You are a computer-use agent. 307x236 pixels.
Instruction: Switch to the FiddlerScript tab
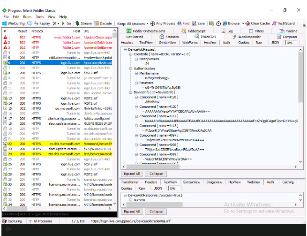point(194,31)
